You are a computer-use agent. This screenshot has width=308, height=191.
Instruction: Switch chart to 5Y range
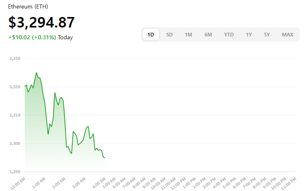coord(267,34)
